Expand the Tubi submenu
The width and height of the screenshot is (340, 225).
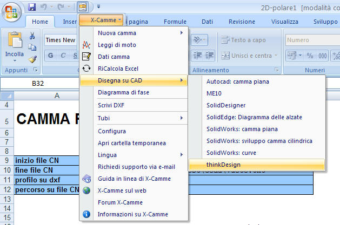[x=134, y=118]
